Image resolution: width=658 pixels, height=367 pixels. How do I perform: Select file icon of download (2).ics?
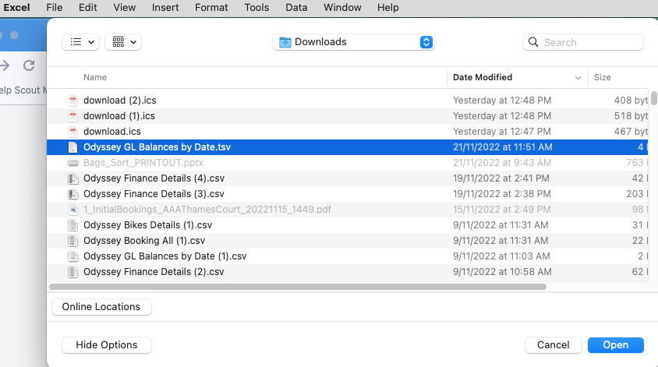73,101
